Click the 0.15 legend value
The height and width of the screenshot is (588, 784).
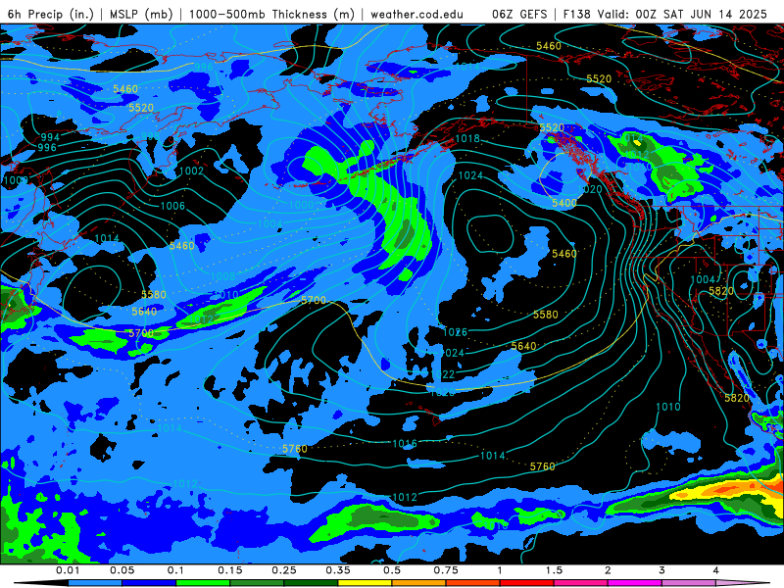point(230,570)
